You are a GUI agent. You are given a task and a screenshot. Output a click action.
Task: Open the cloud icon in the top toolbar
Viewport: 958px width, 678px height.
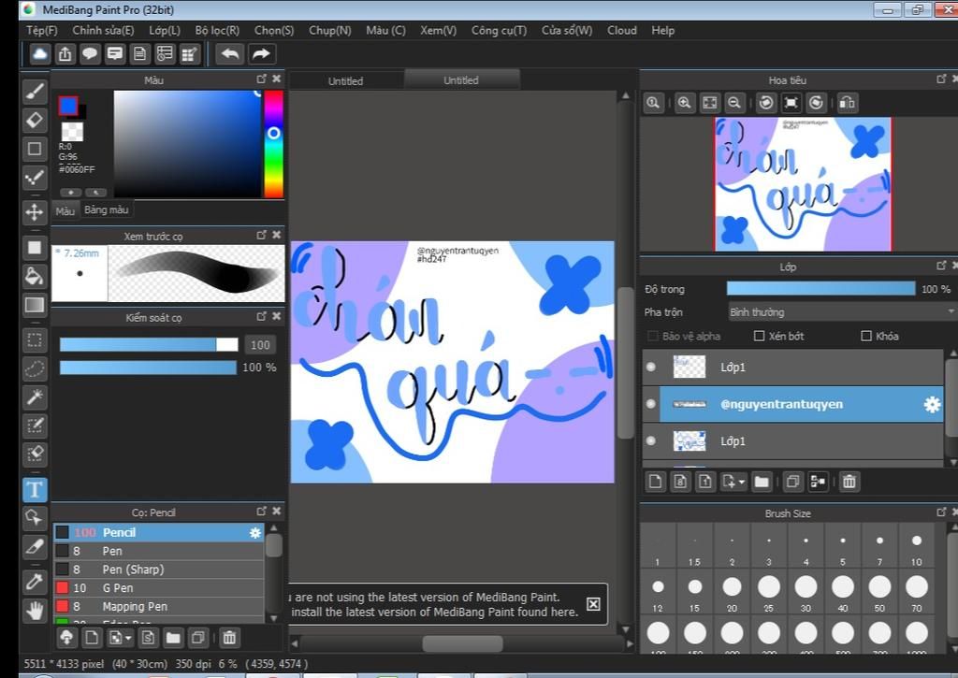39,53
